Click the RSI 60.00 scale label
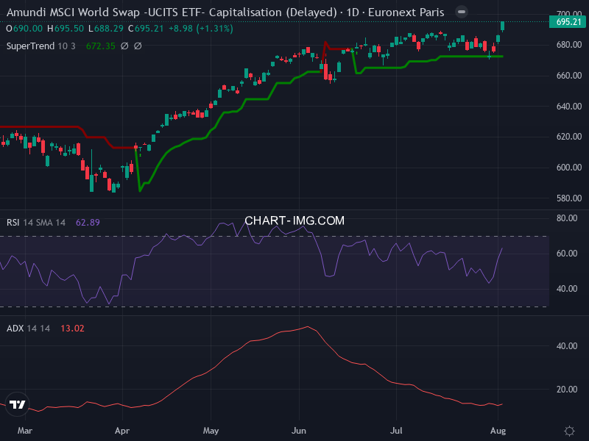 (x=567, y=254)
